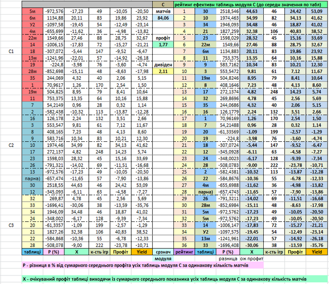Click the cell with value -1241,96
Screen dimensions: 329x284
[54, 58]
